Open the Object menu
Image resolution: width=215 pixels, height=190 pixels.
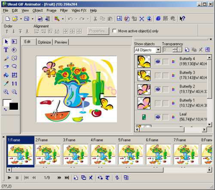[x=37, y=10]
